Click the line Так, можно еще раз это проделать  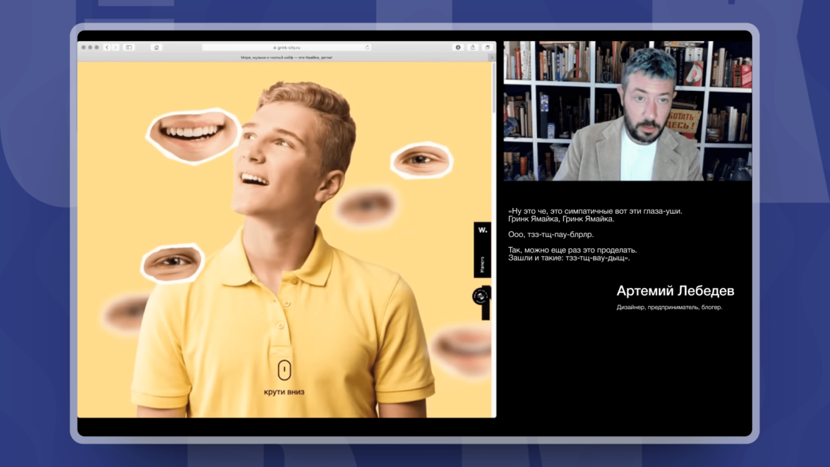pyautogui.click(x=572, y=250)
